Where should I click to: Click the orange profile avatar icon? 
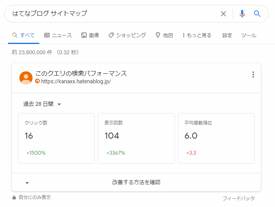pyautogui.click(x=26, y=78)
